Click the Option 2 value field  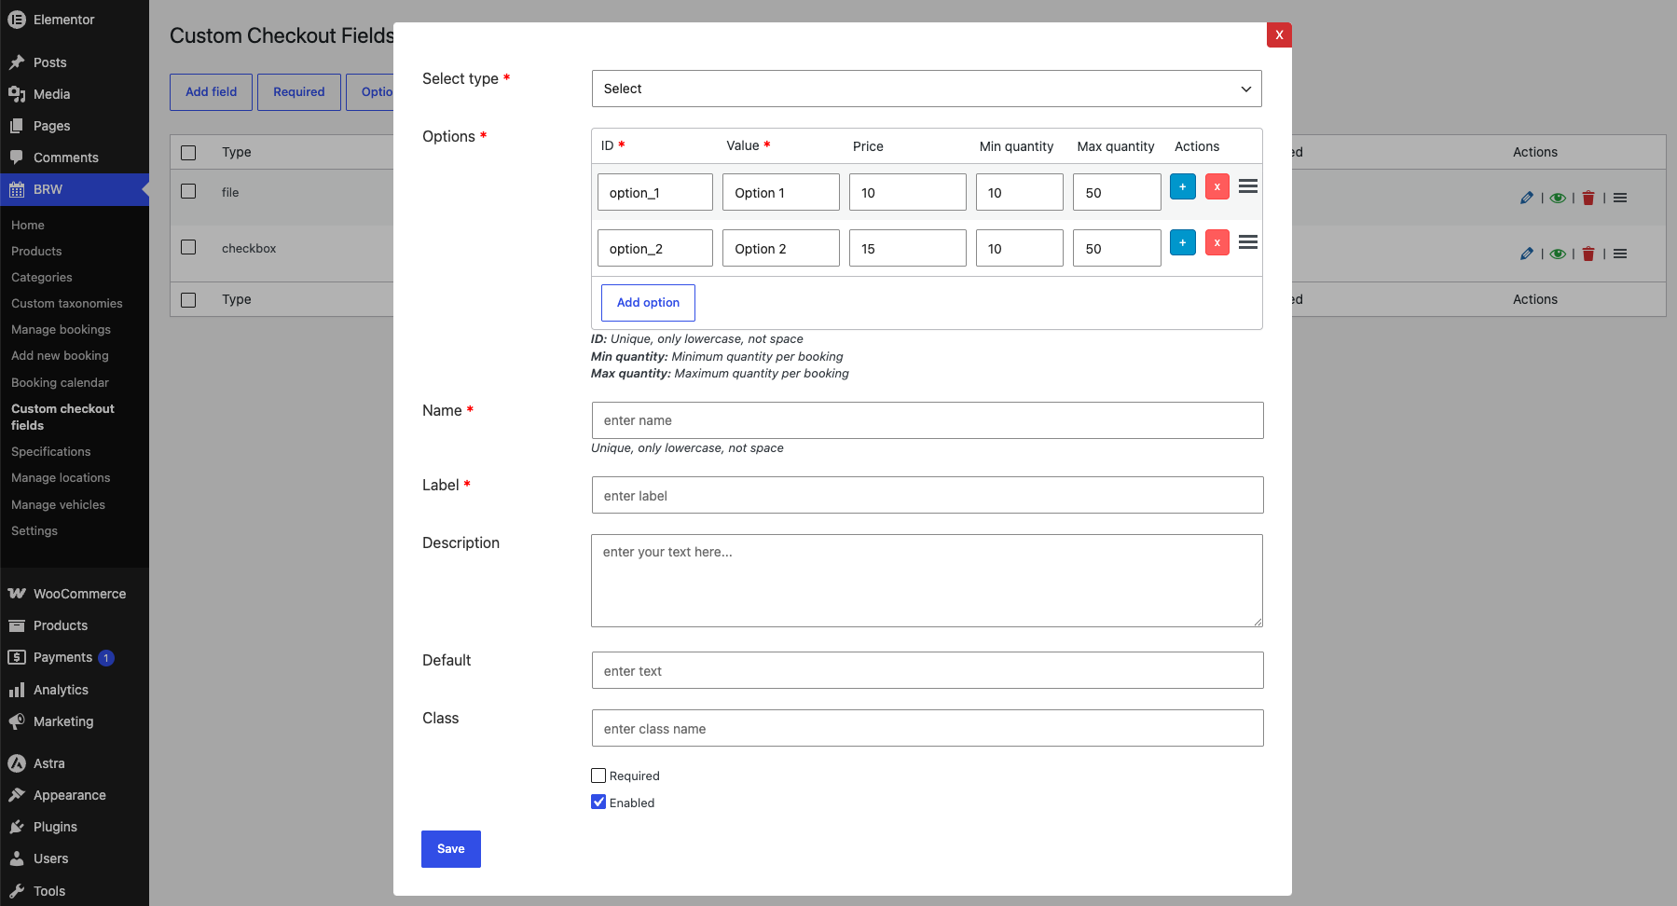point(781,248)
